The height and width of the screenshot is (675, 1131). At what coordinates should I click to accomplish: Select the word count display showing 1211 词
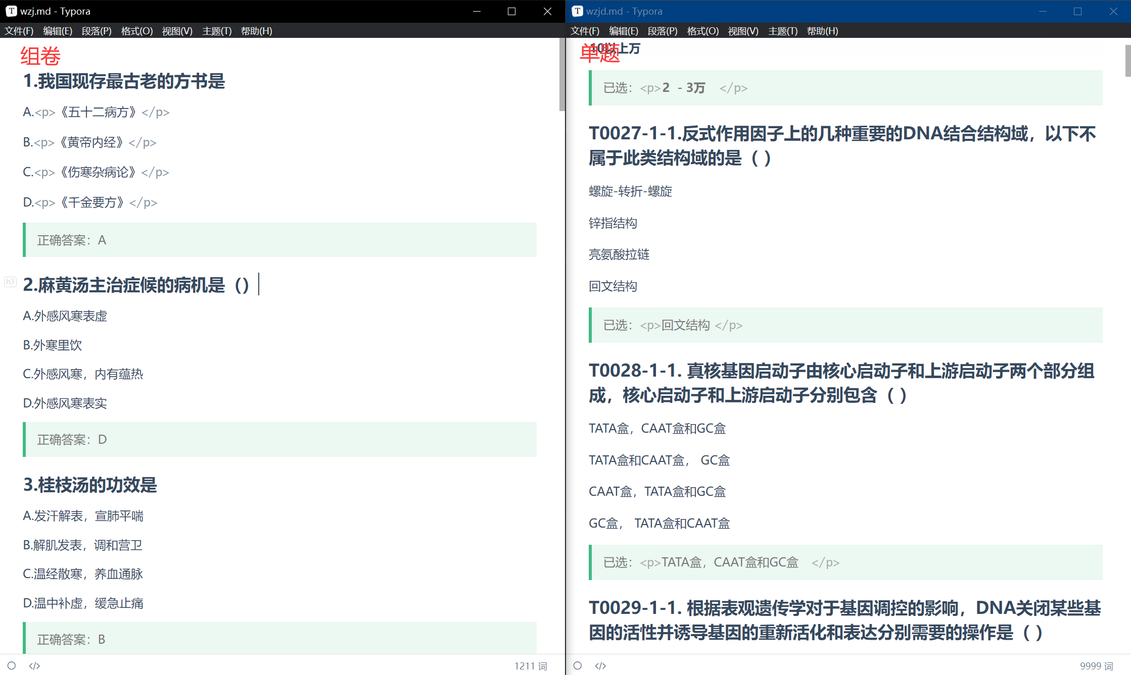(530, 666)
